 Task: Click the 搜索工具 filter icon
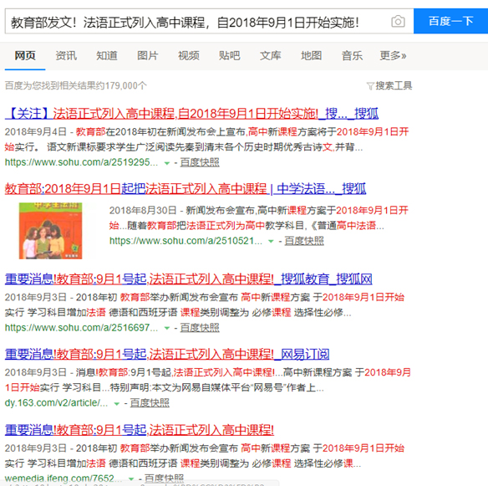[x=370, y=86]
